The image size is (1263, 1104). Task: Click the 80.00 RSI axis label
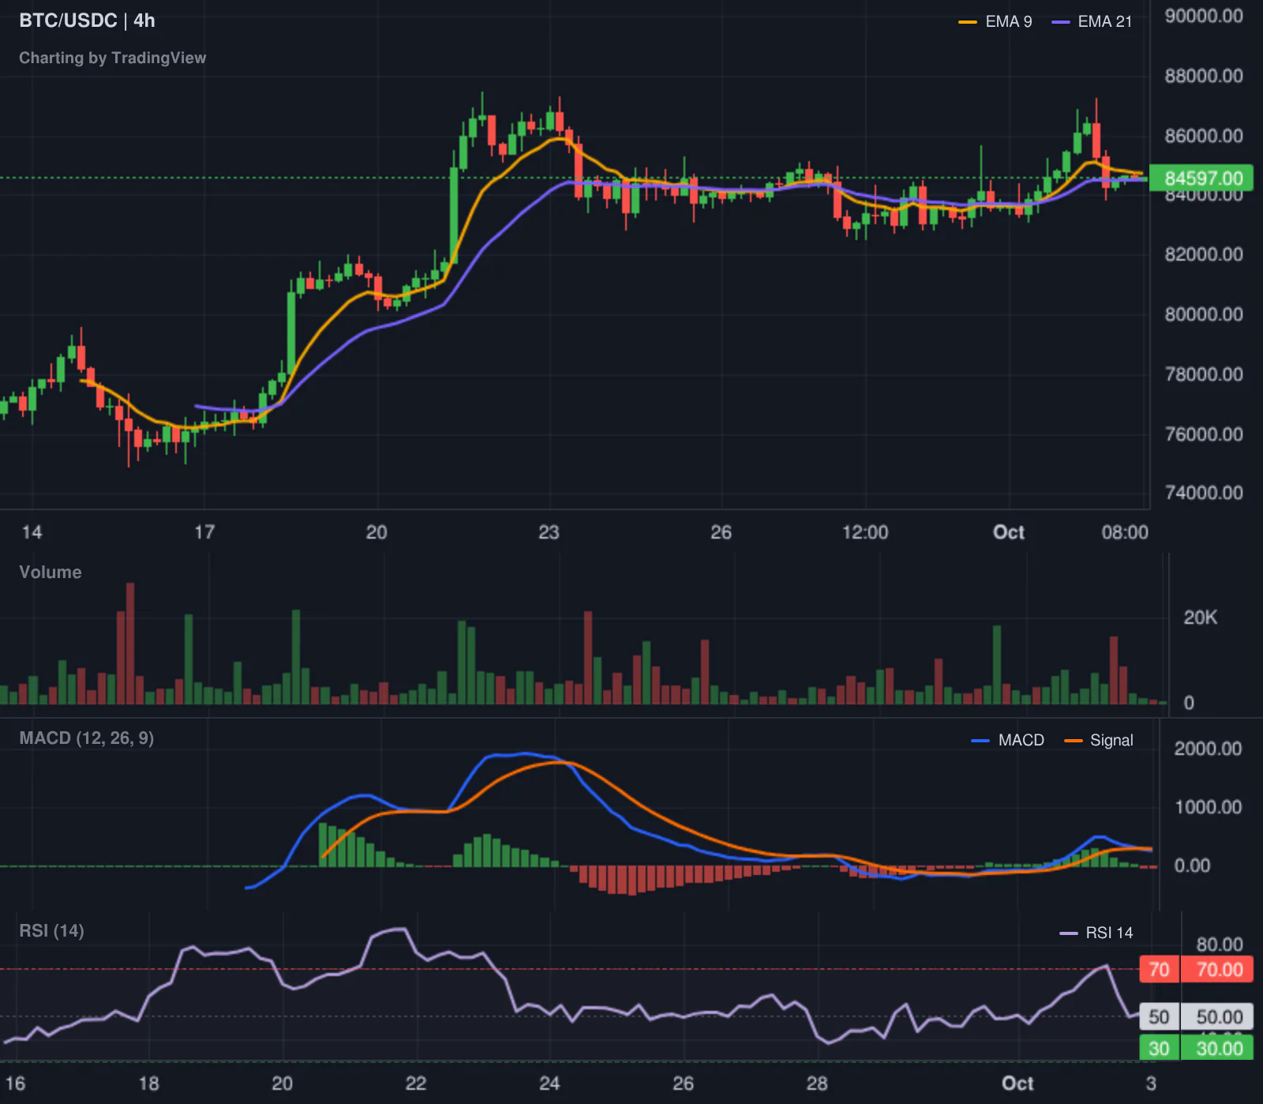(1219, 944)
